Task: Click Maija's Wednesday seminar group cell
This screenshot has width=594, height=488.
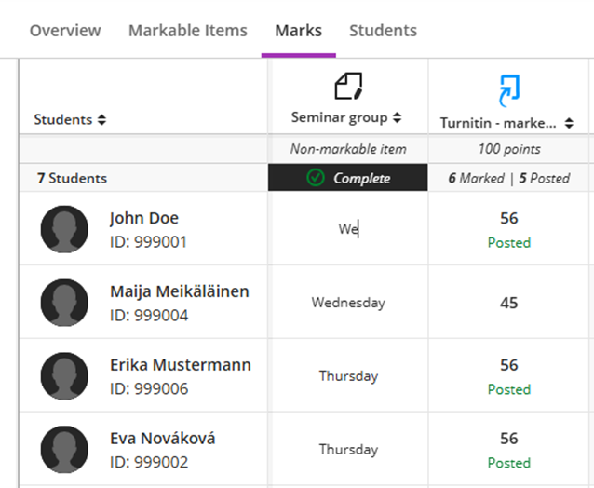Action: pos(348,303)
